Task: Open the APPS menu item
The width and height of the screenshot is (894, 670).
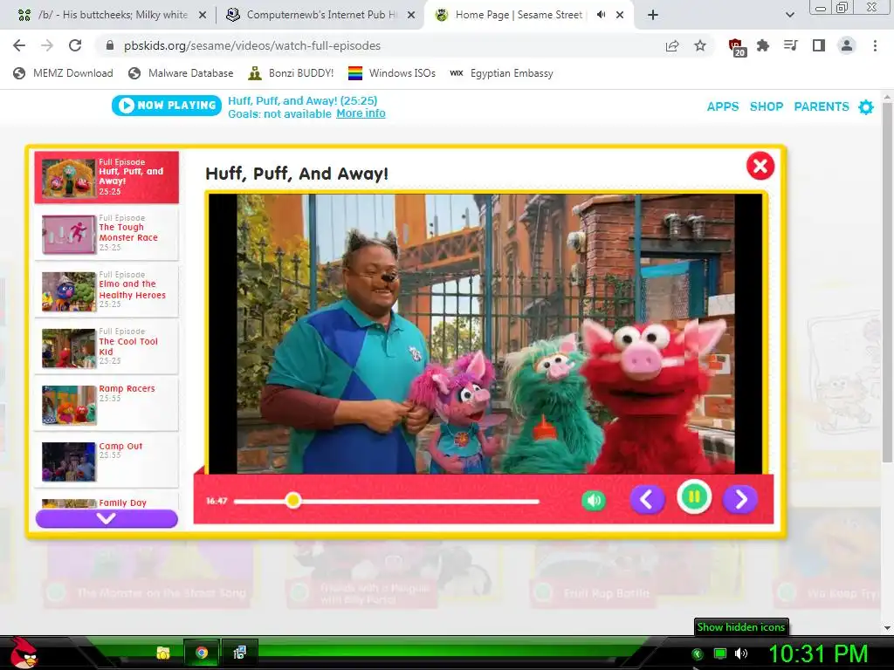Action: 722,106
